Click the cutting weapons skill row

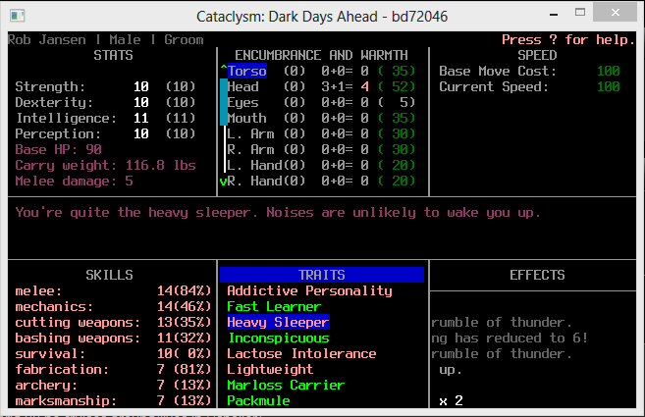[113, 322]
